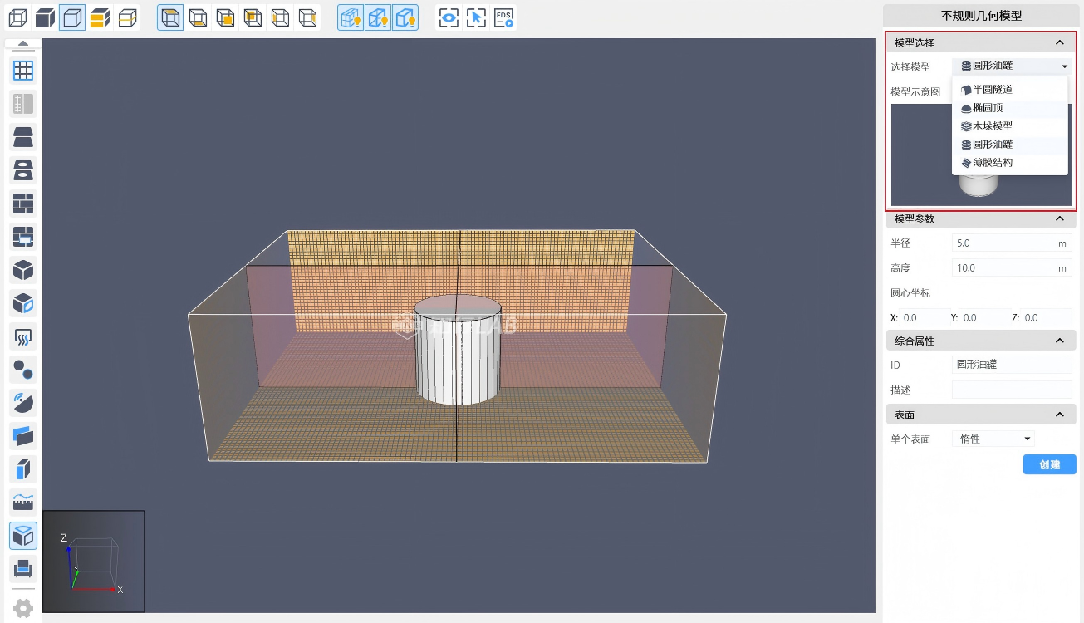Open the 单个表面 surface dropdown

coord(994,439)
